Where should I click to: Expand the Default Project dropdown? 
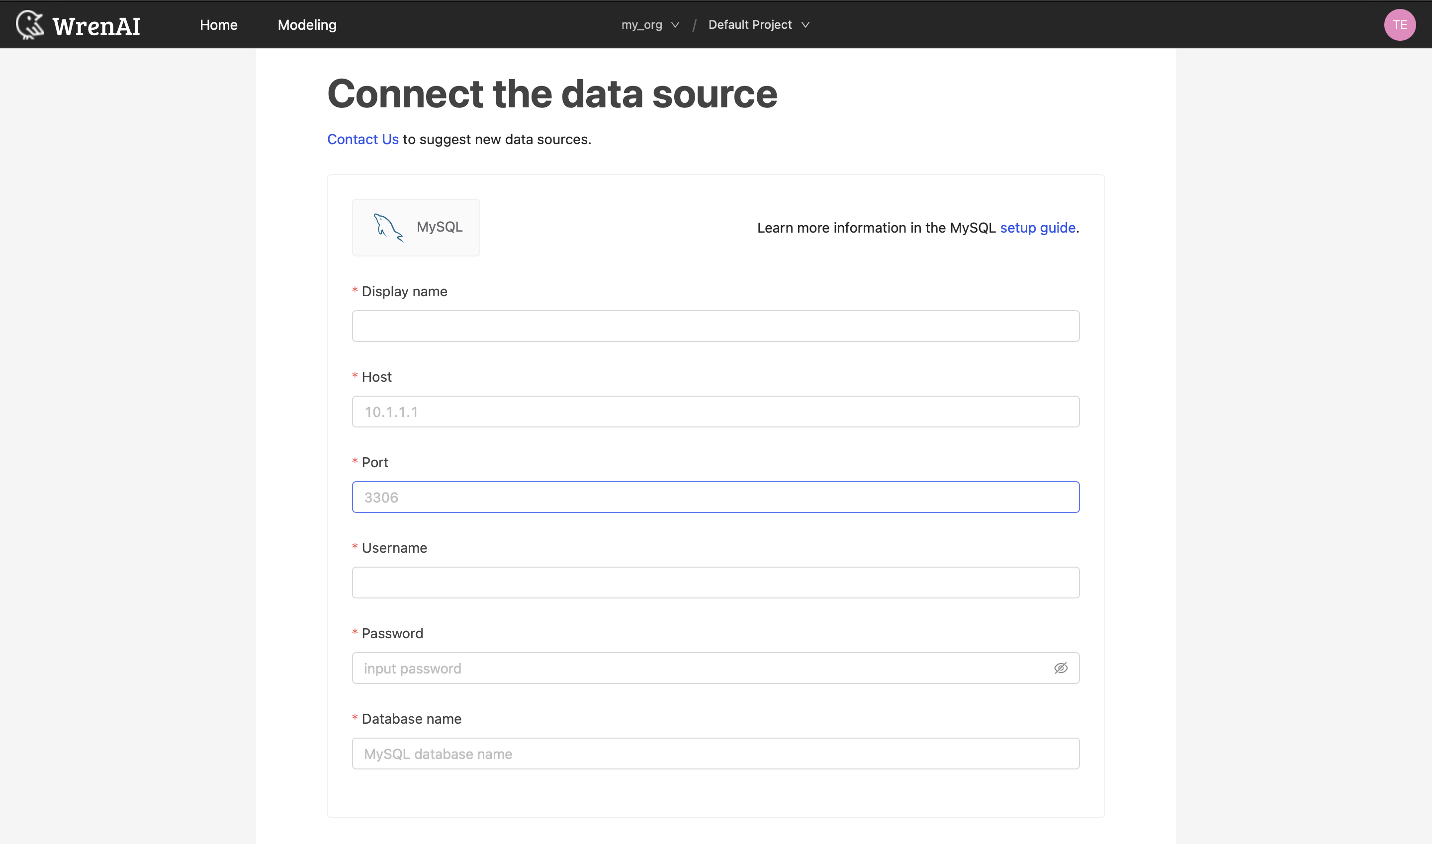[759, 25]
